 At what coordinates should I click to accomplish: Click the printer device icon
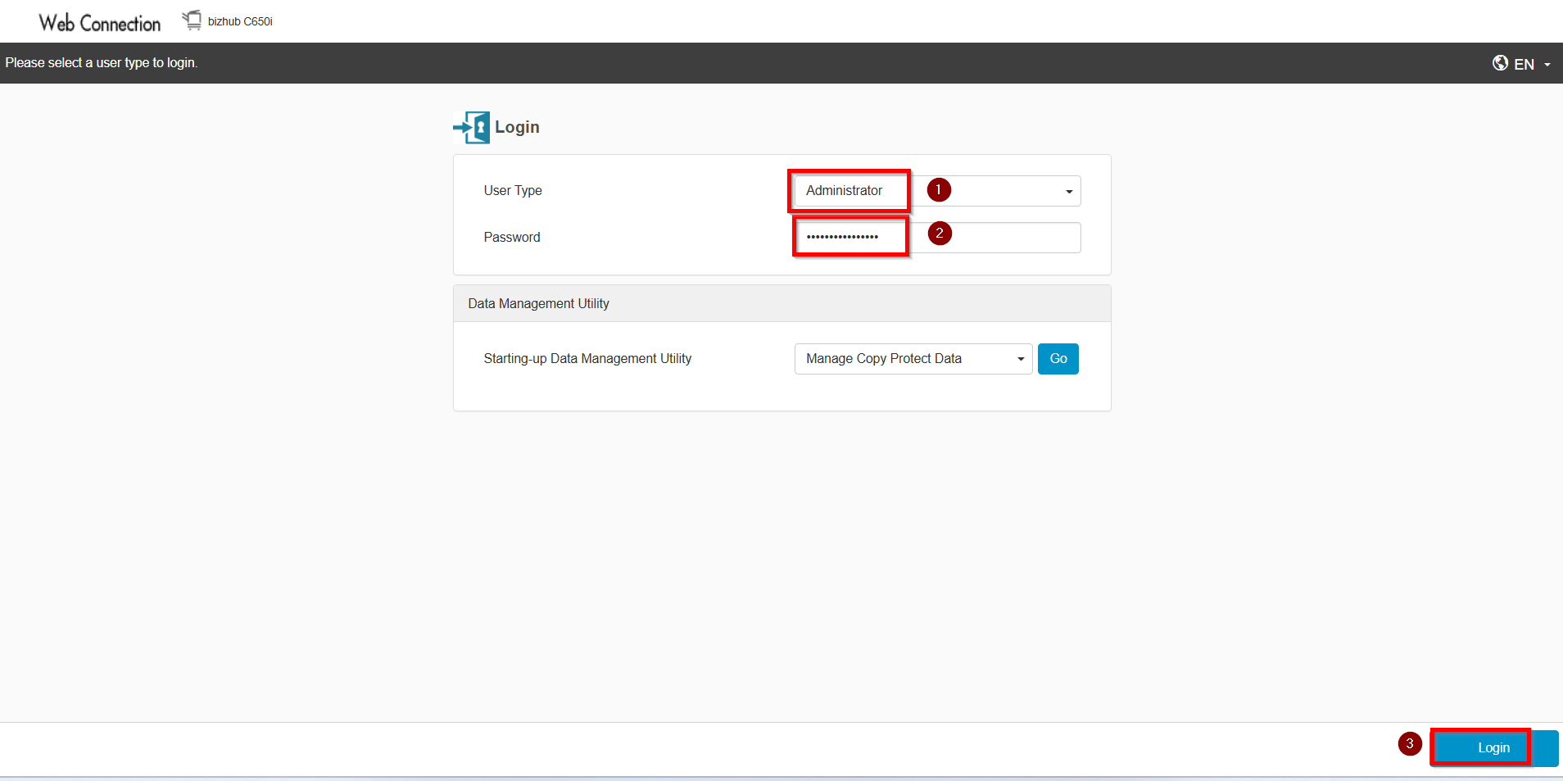pos(192,20)
